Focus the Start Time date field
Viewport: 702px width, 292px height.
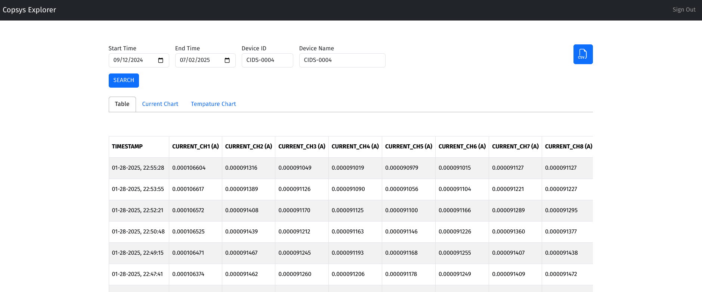[139, 60]
